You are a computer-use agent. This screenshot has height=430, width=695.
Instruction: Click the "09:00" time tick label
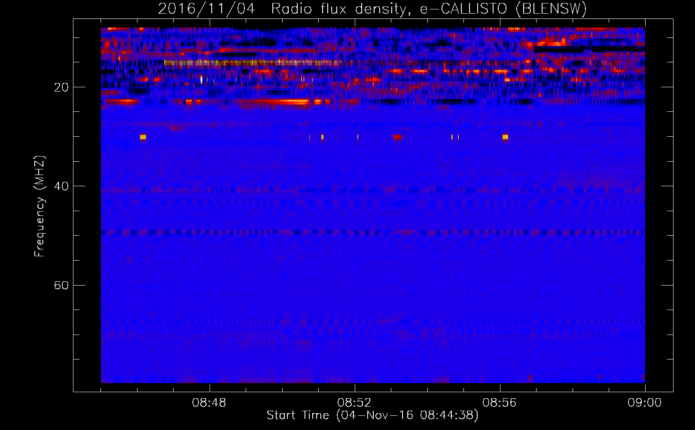(x=645, y=402)
